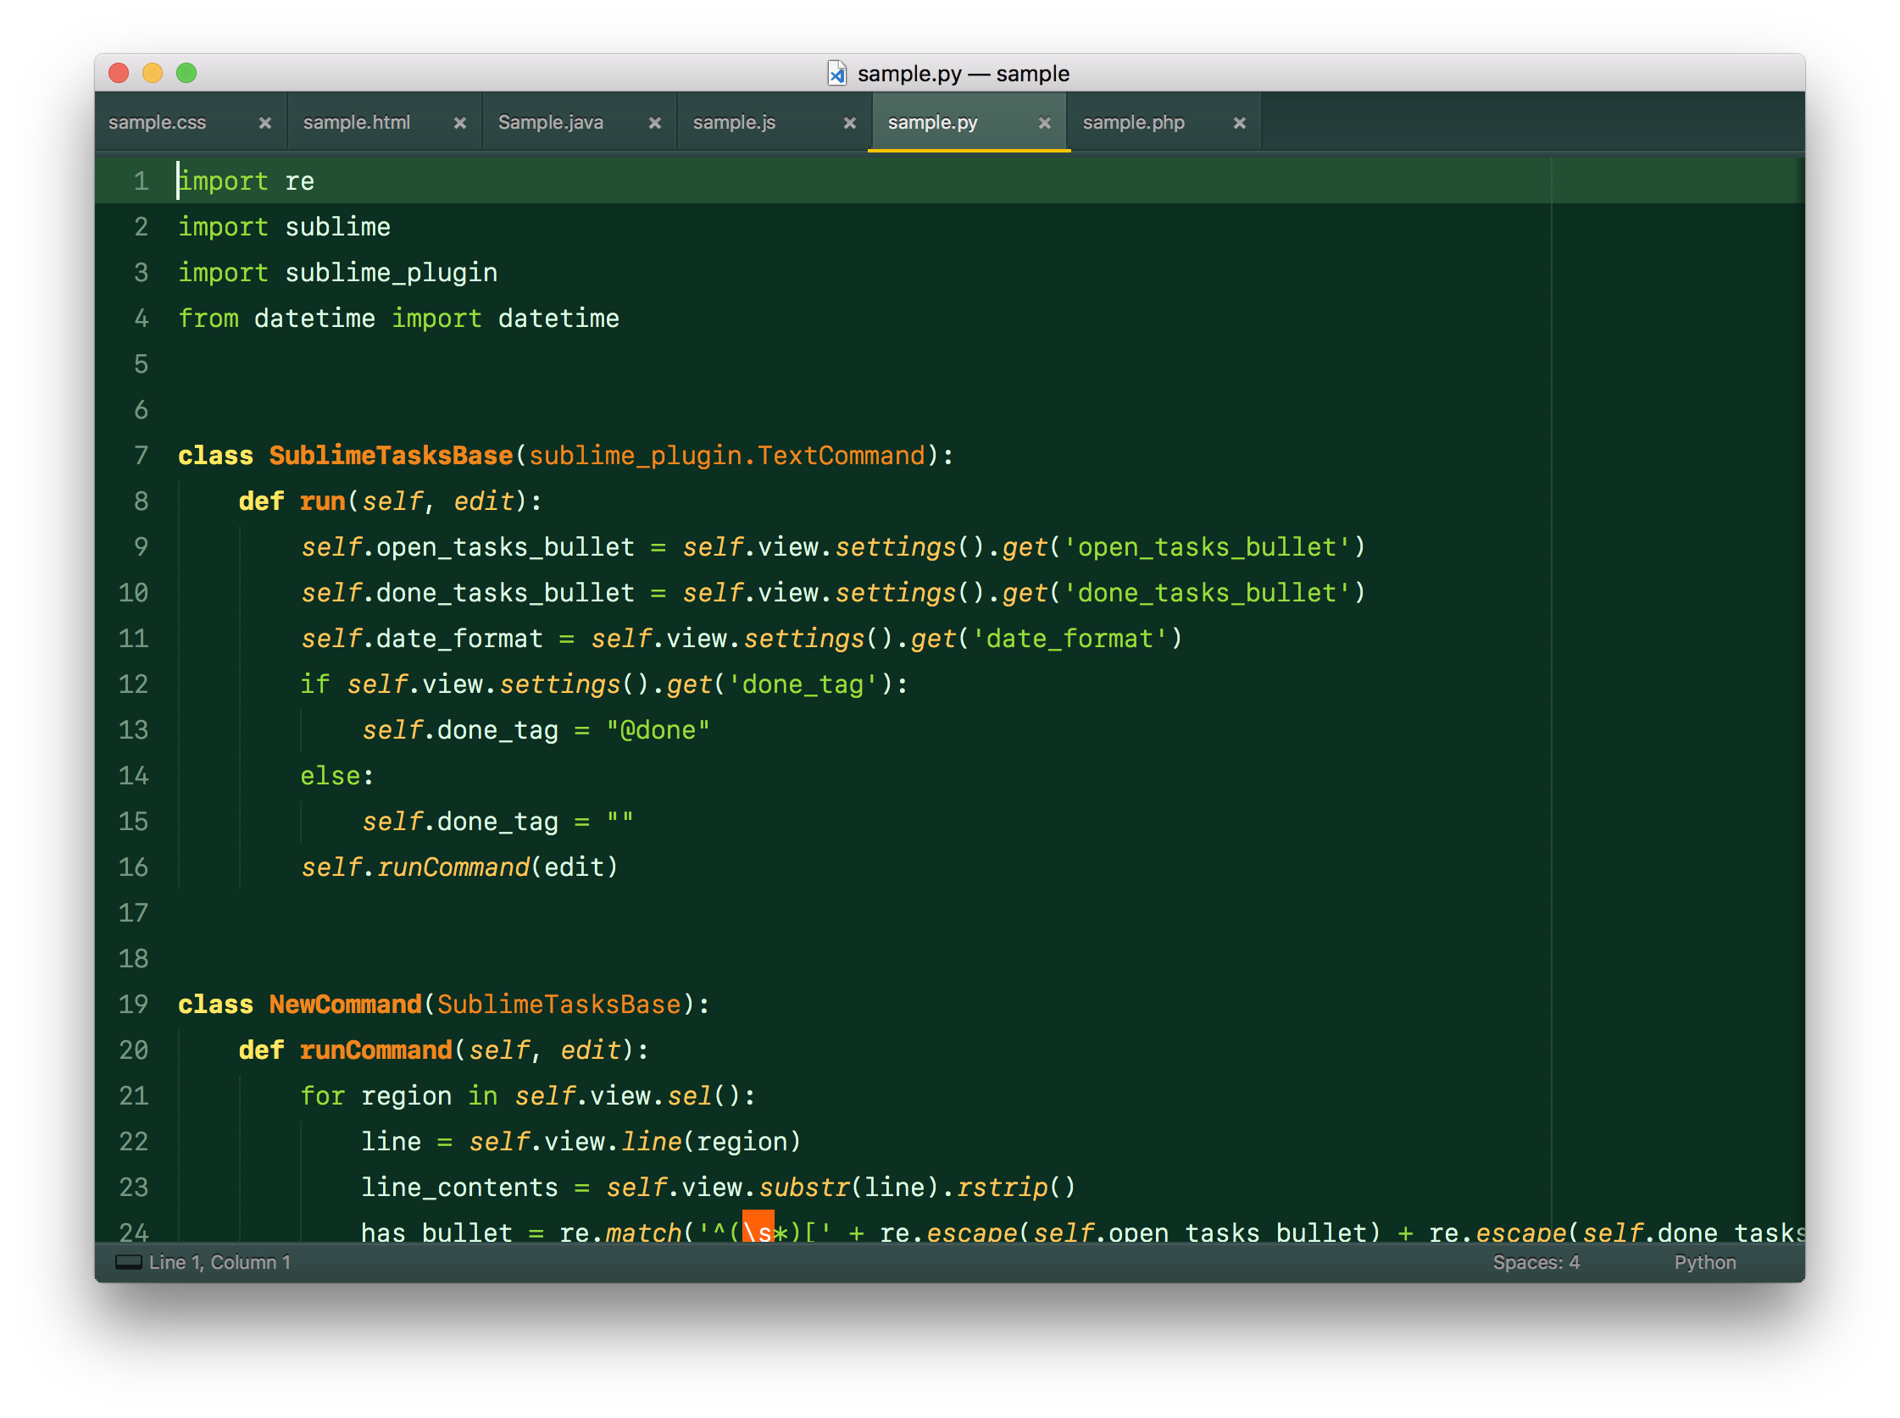Viewport: 1900px width, 1418px height.
Task: Close the sample.php tab
Action: (x=1240, y=124)
